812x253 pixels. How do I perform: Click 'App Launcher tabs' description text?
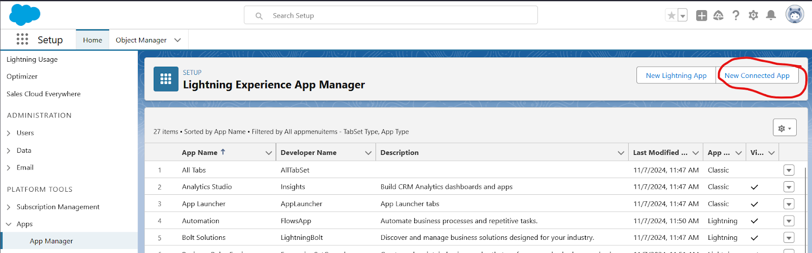(x=410, y=203)
